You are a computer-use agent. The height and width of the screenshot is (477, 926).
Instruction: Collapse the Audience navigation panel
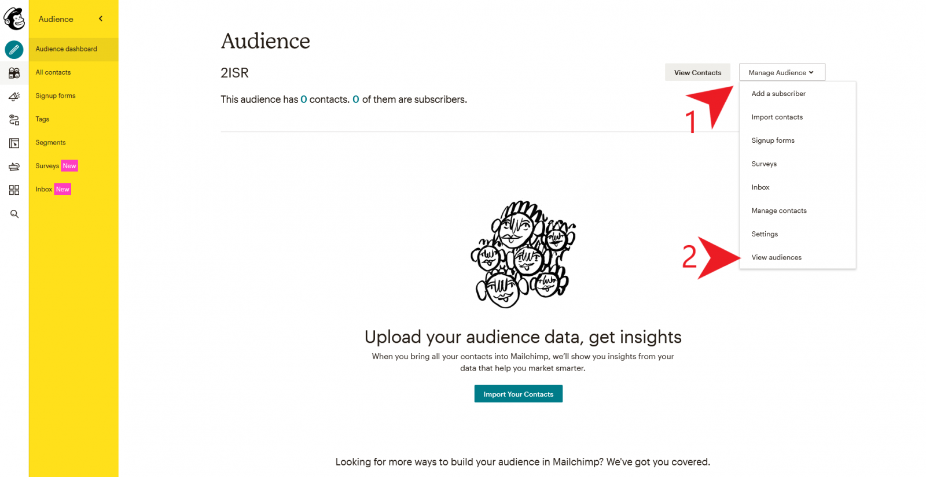coord(100,19)
